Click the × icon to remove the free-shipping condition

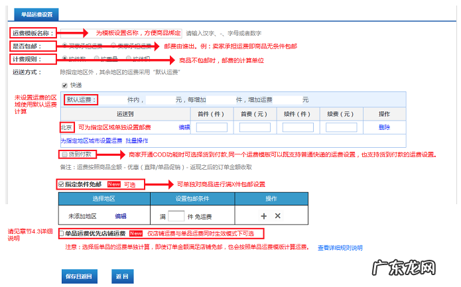tap(277, 216)
